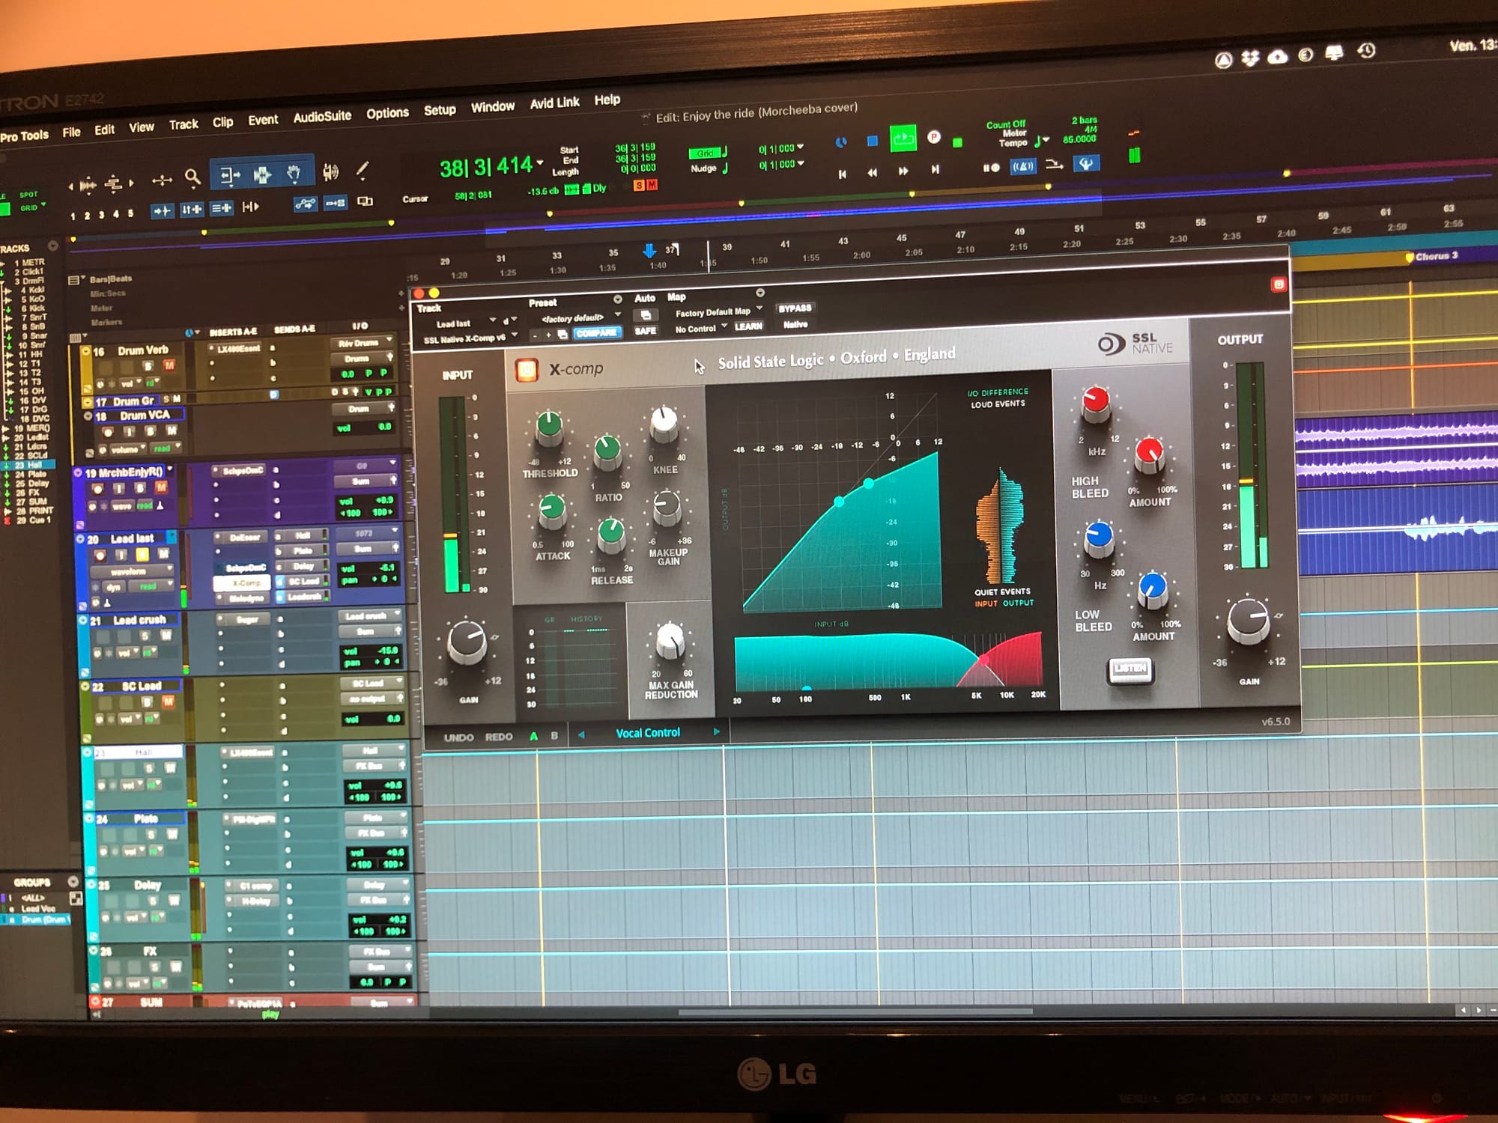Select the Grabber hand tool

point(294,174)
